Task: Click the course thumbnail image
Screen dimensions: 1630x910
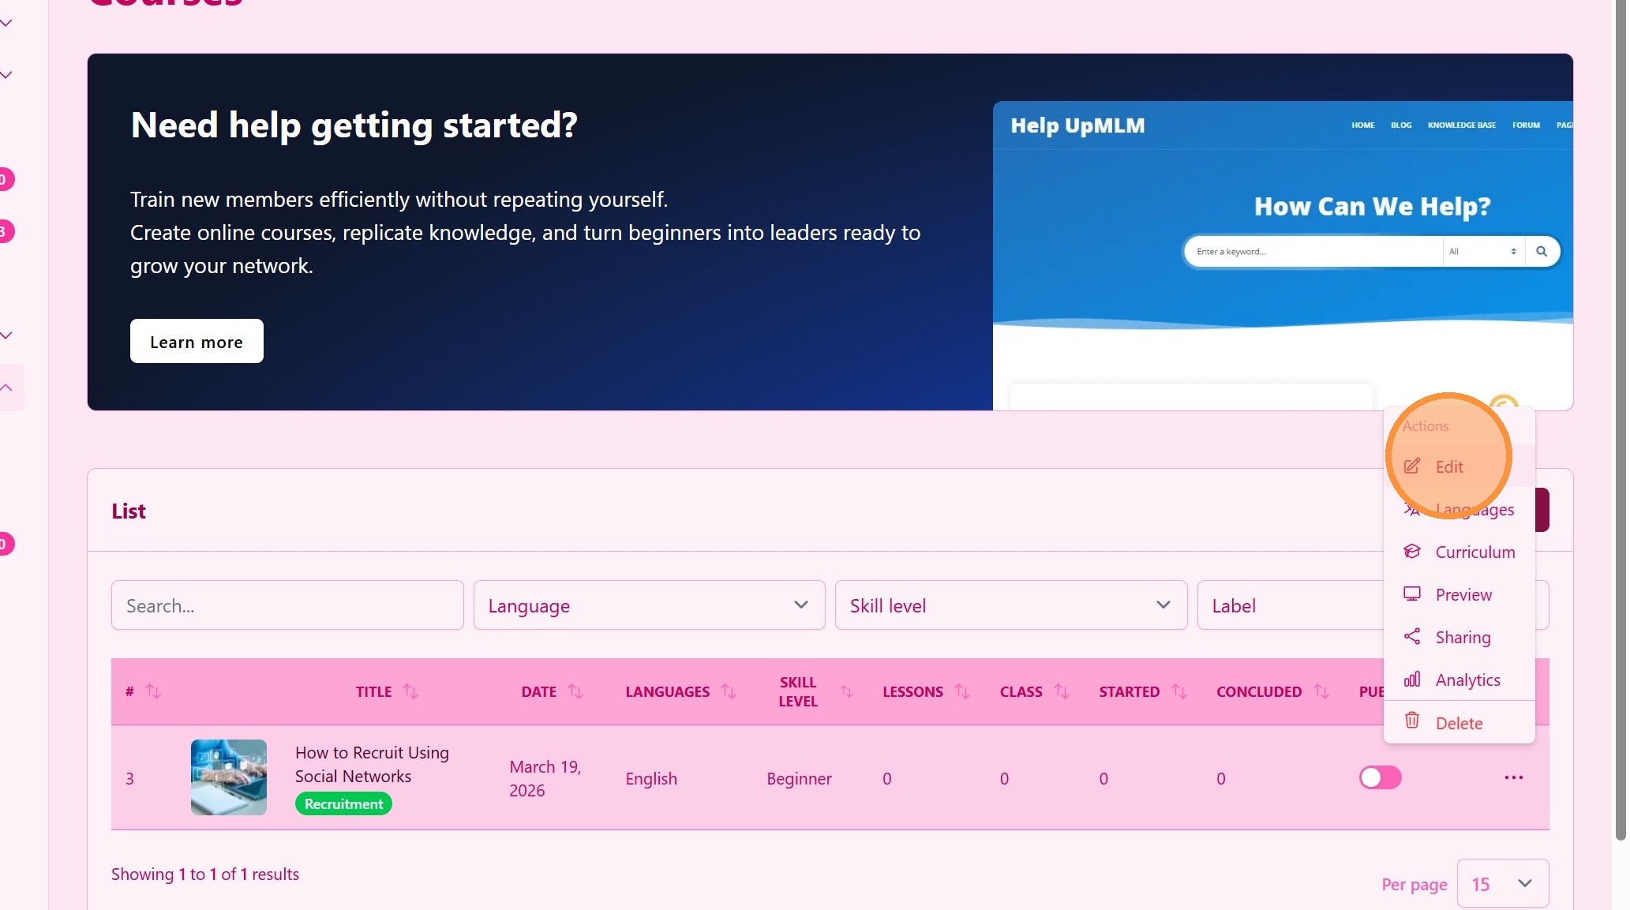Action: click(229, 777)
